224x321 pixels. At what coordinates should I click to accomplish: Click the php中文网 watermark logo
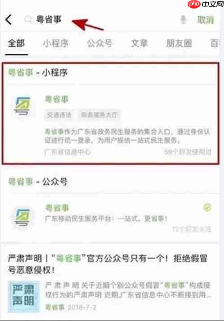point(206,4)
